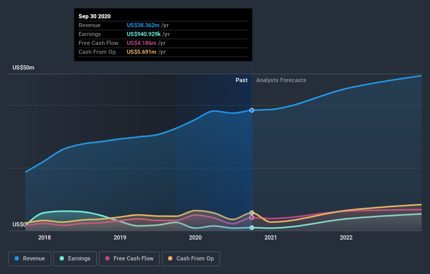Click the Past label
430x274 pixels.
point(241,80)
